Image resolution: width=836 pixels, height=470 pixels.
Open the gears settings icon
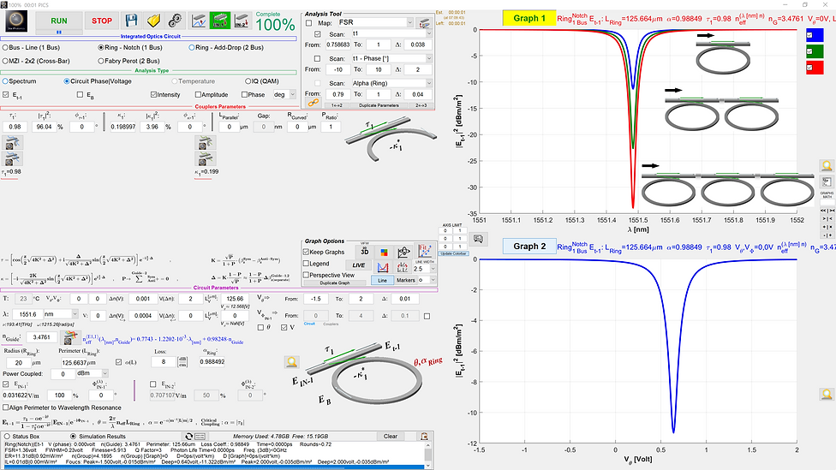tap(175, 21)
